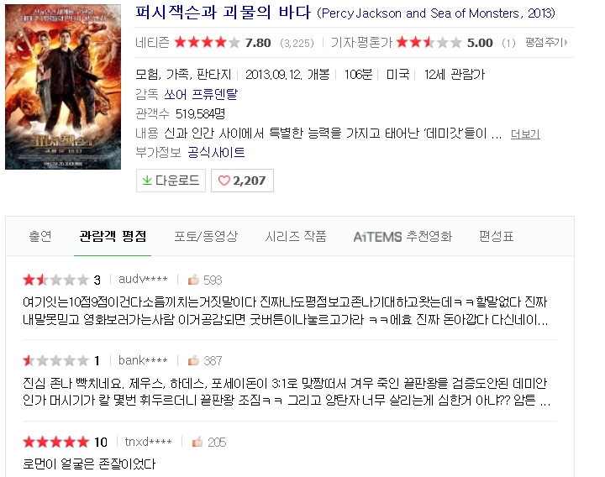Click the movie title 퍼시잭슨과 괴물의 바다
The height and width of the screenshot is (477, 605).
click(x=223, y=13)
